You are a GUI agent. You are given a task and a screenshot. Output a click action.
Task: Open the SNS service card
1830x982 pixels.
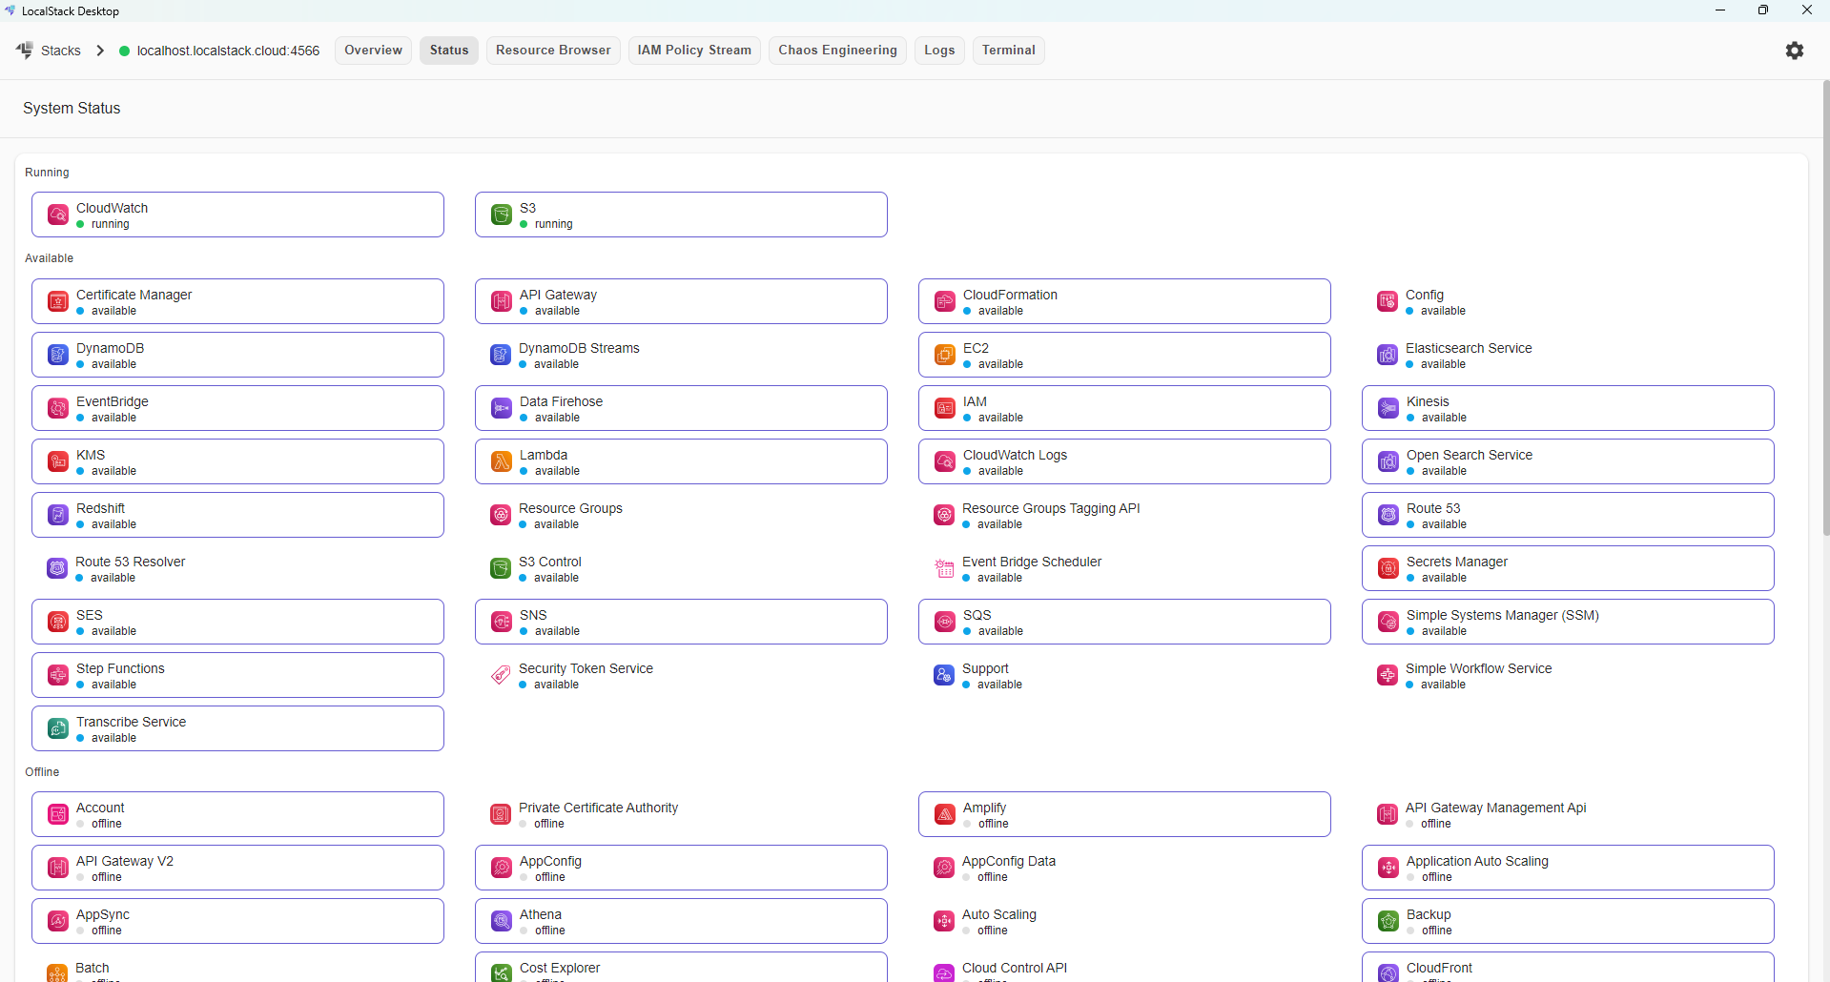point(681,622)
